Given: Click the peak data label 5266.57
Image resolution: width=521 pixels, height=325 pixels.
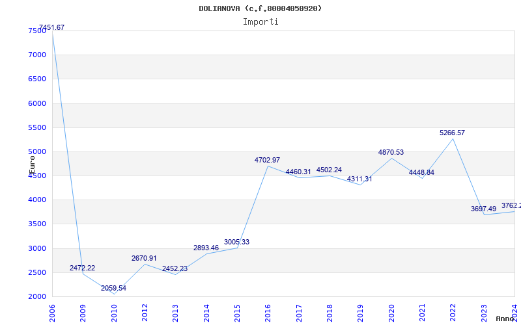Looking at the screenshot, I should (452, 133).
